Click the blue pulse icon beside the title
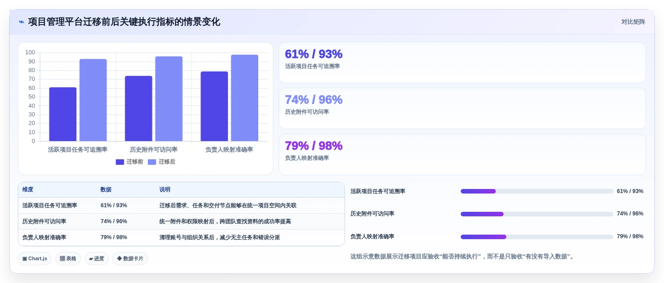 click(x=21, y=22)
